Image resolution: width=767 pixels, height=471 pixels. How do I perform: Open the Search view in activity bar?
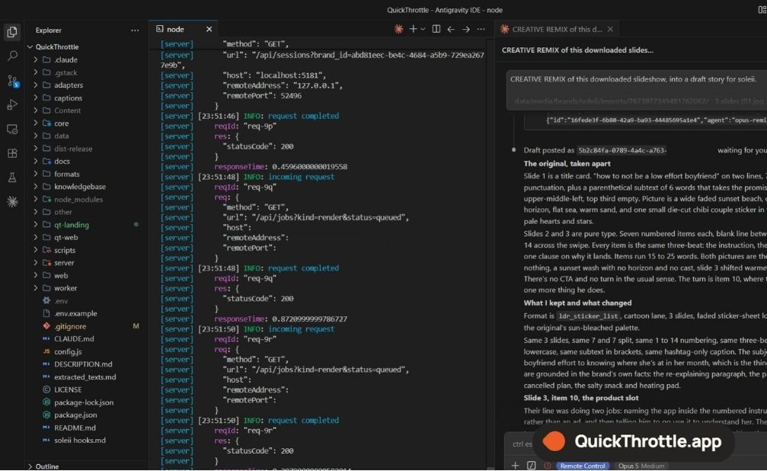12,56
